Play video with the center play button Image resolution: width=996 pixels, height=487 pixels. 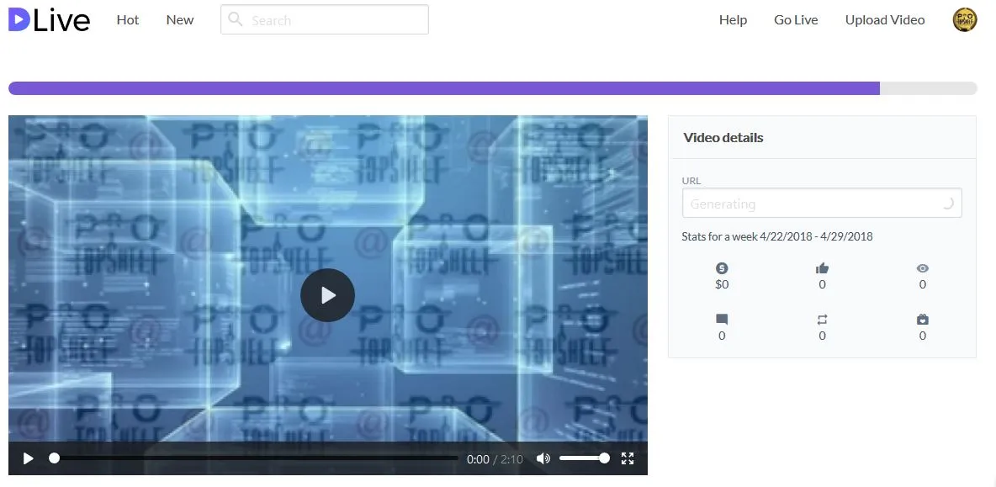click(328, 295)
